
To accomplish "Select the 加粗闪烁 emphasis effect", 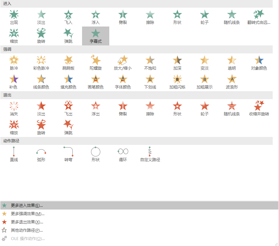I will tap(177, 82).
